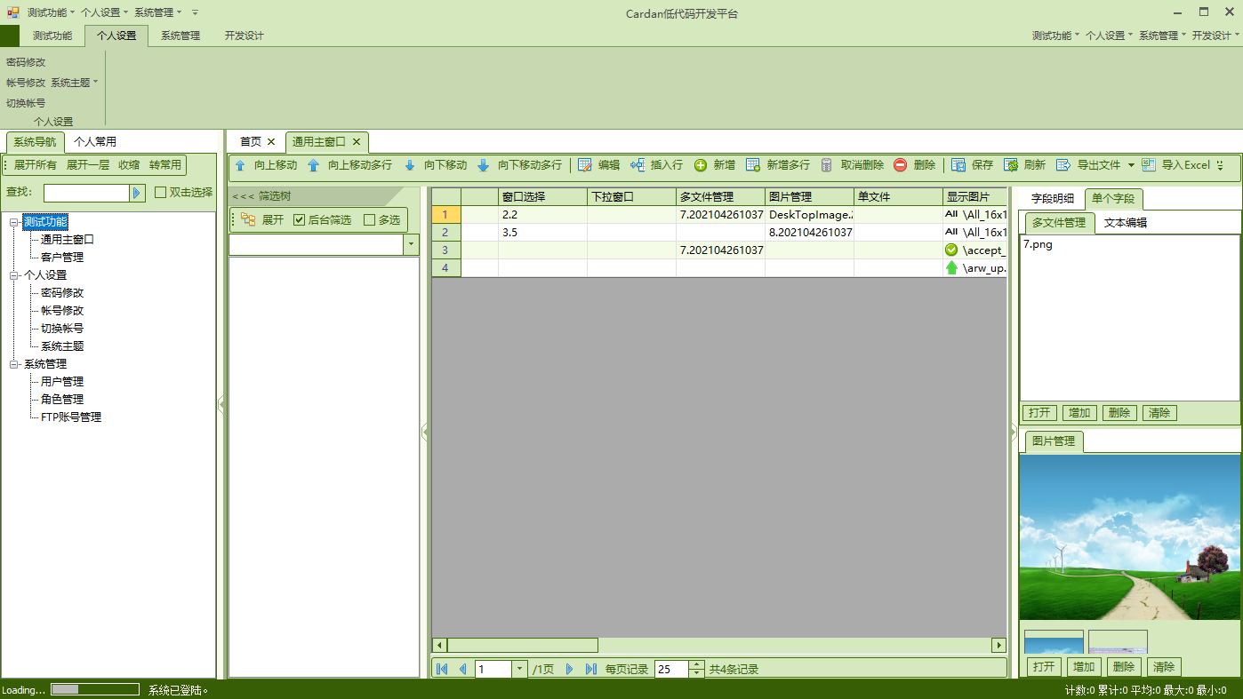Screen dimensions: 1243x699
Task: Open the toolbar overflow chevron after 导入Excel
Action: point(1220,165)
